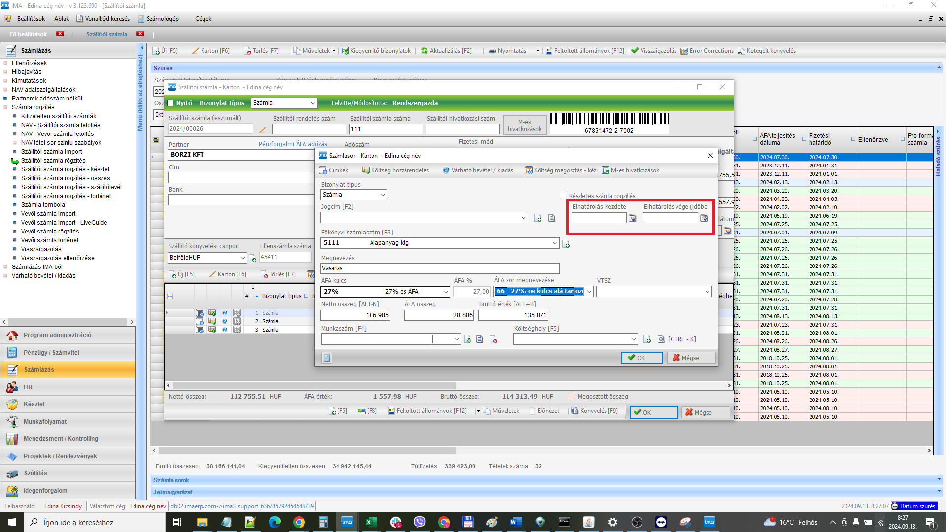The height and width of the screenshot is (532, 946).
Task: Open Beállítások menu
Action: [31, 19]
